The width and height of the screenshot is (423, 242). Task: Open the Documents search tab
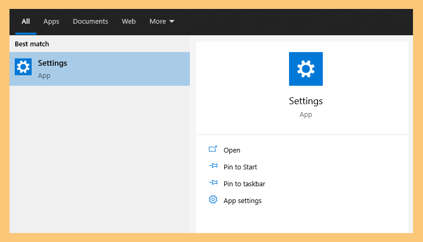90,21
